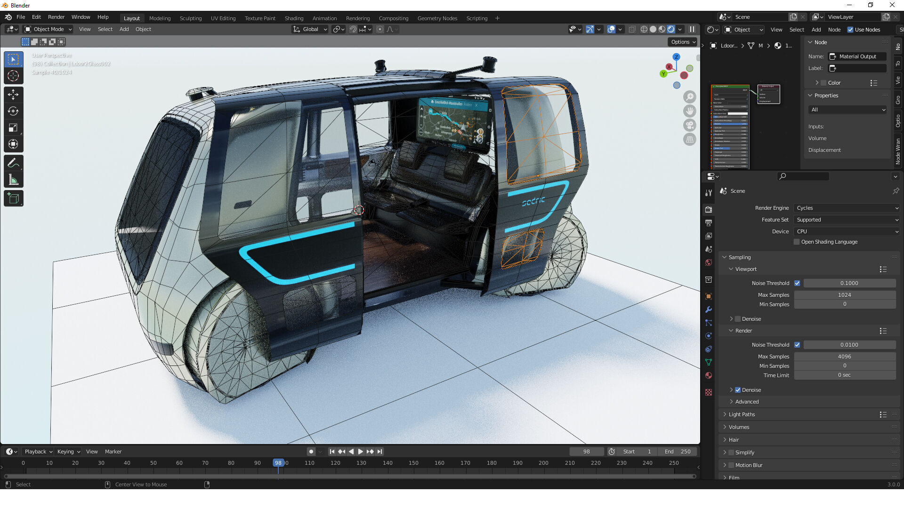
Task: Expand the Light Paths panel
Action: [742, 414]
